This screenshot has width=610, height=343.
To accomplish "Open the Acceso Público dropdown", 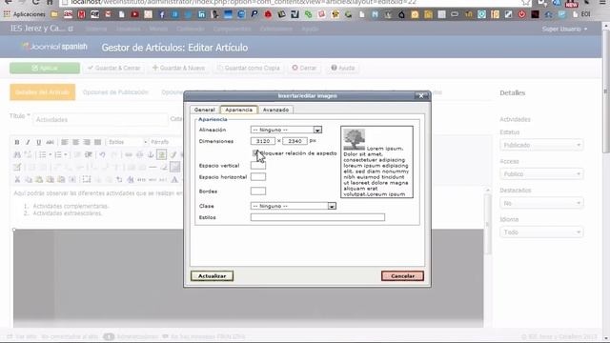I will 541,173.
